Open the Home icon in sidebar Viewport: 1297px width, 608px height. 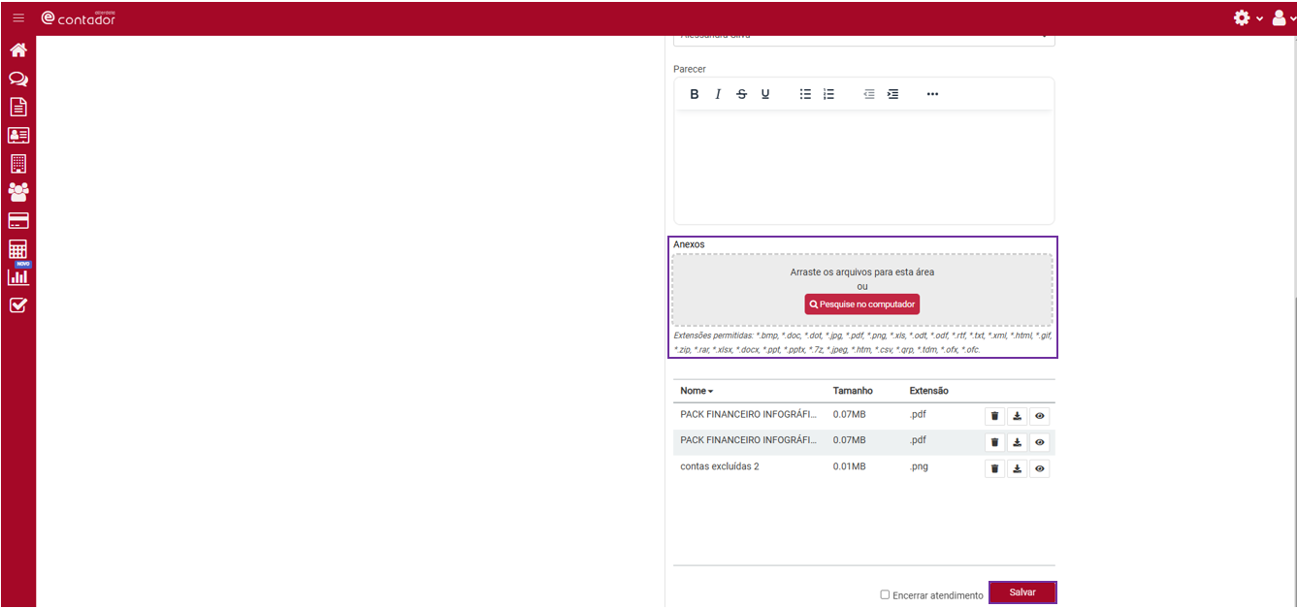17,50
